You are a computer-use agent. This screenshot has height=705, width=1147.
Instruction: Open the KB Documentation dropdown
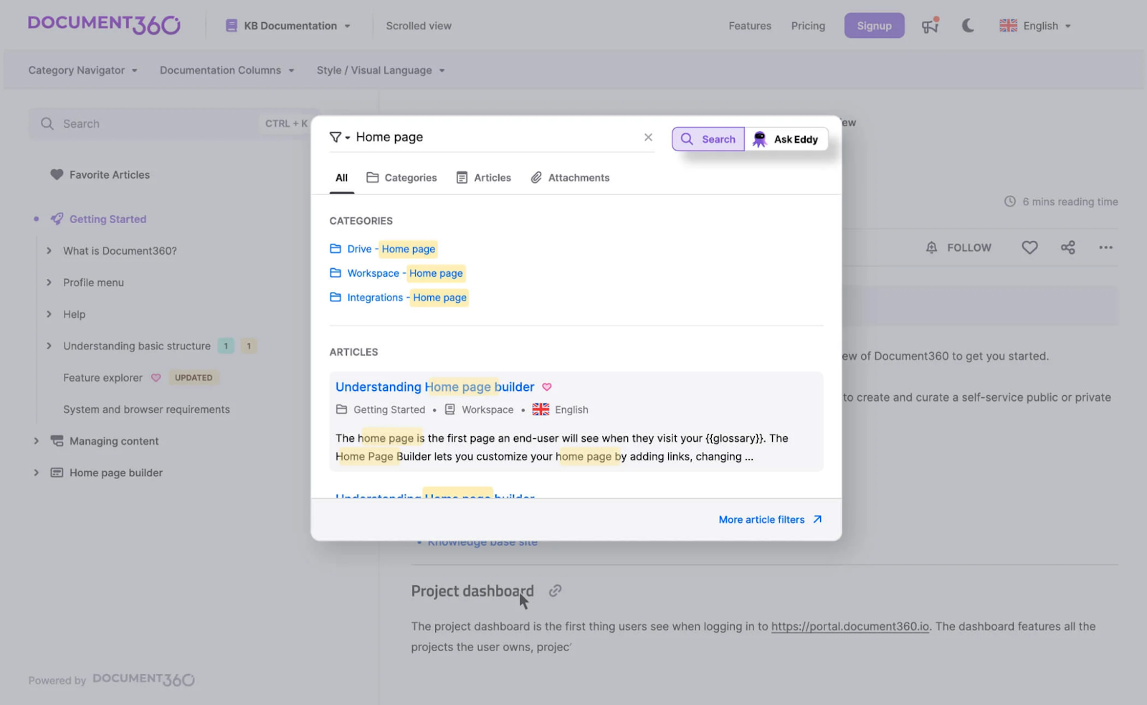click(x=288, y=26)
